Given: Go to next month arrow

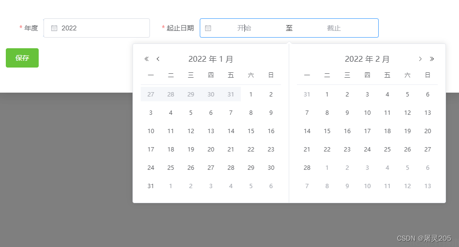Looking at the screenshot, I should (420, 59).
